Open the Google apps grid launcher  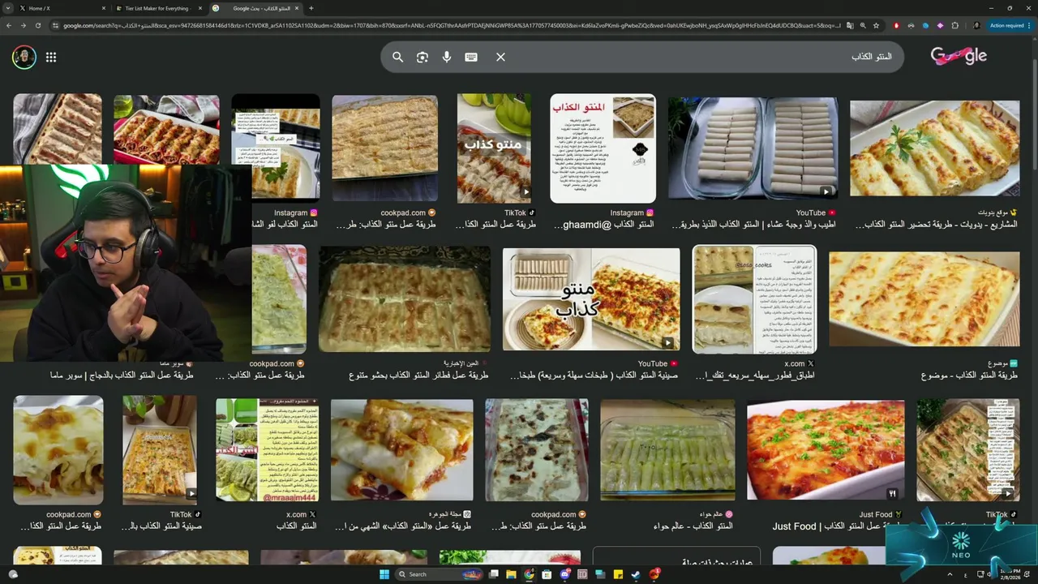[x=51, y=57]
